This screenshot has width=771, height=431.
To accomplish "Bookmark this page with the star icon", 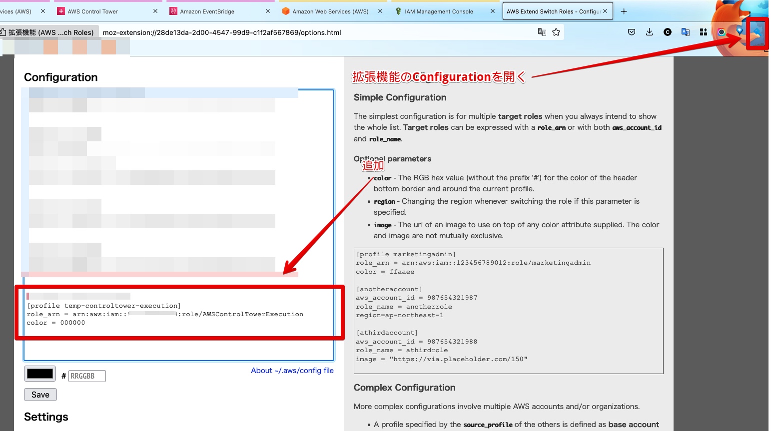I will (x=556, y=31).
